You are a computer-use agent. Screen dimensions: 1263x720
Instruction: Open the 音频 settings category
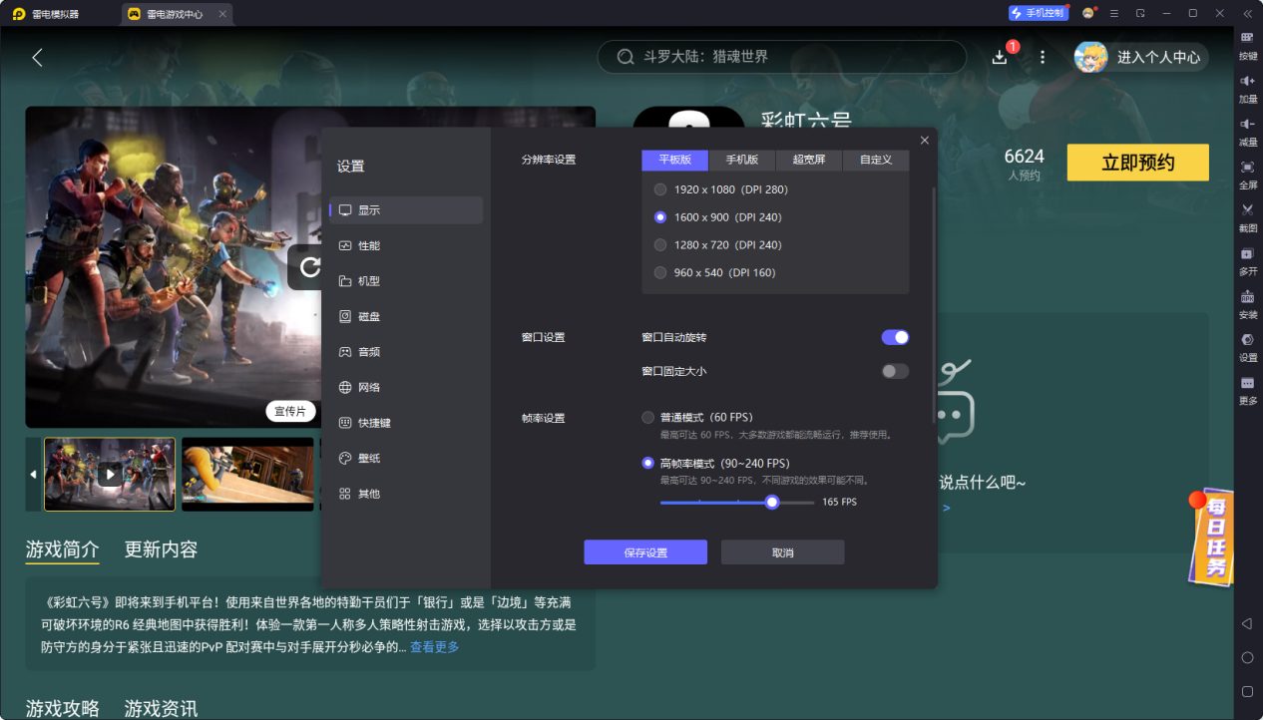pos(406,352)
